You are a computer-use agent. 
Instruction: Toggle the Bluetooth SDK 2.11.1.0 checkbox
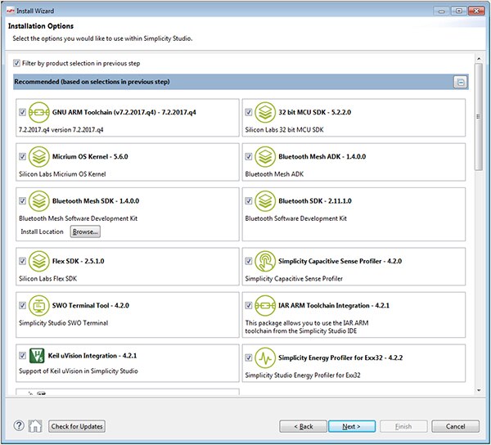pos(248,201)
